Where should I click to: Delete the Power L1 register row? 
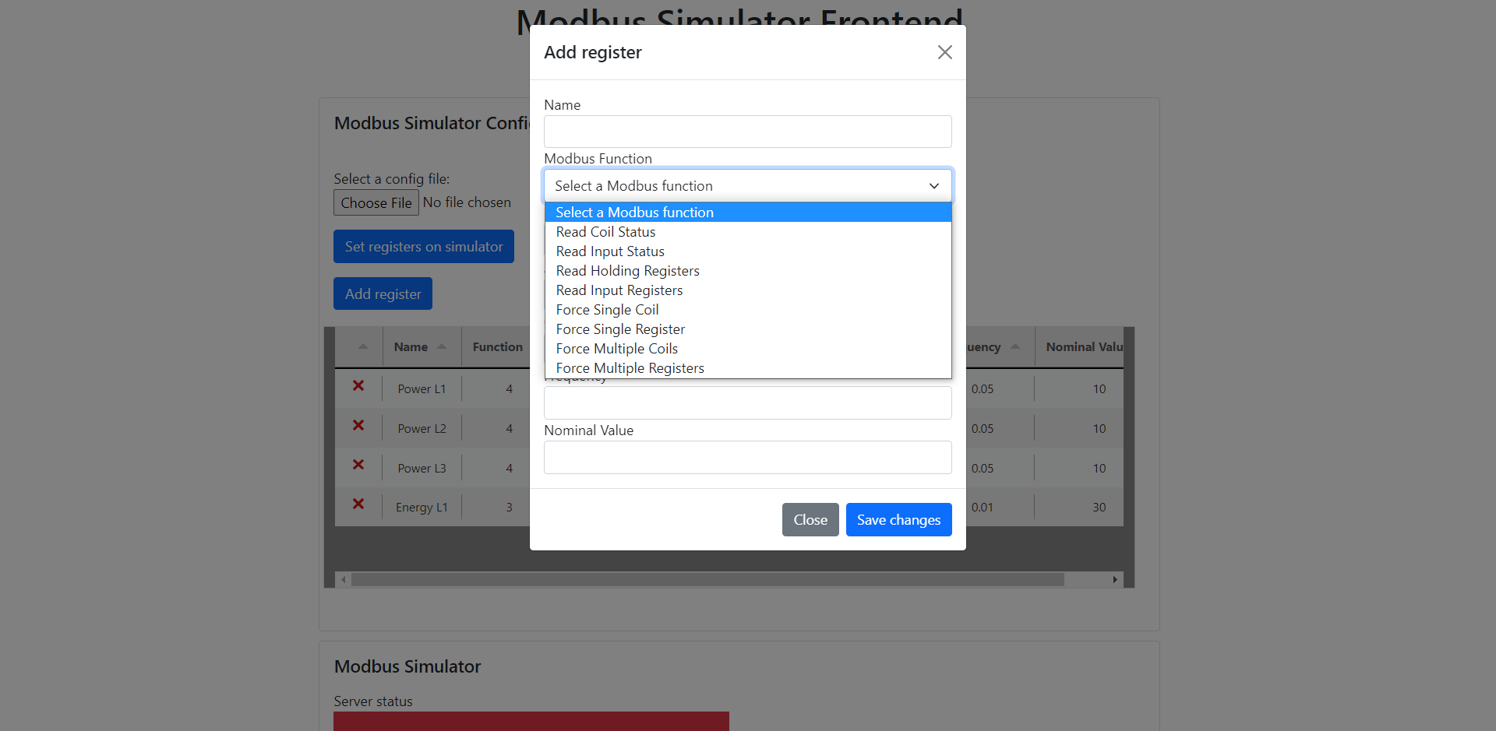point(358,386)
